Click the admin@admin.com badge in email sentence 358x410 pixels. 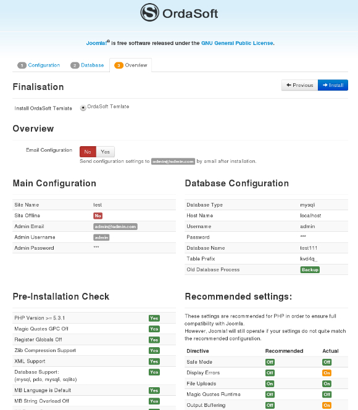[173, 162]
